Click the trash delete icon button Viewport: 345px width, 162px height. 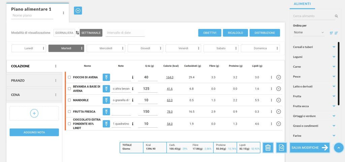point(268,148)
